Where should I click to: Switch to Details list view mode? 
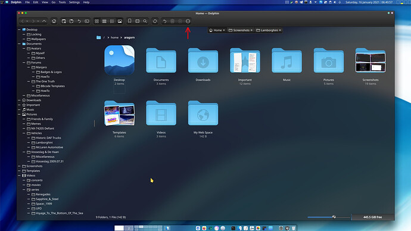coord(112,21)
